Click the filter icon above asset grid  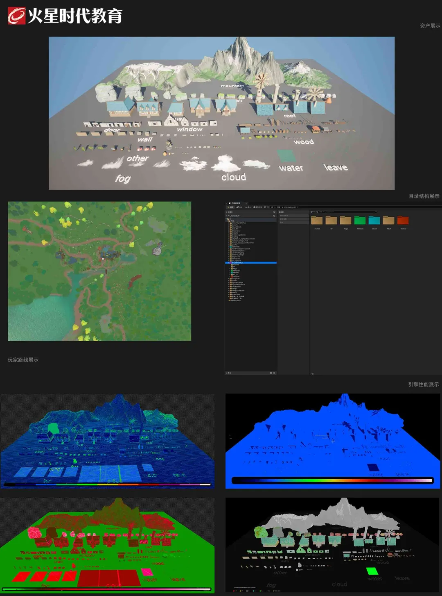click(x=312, y=212)
